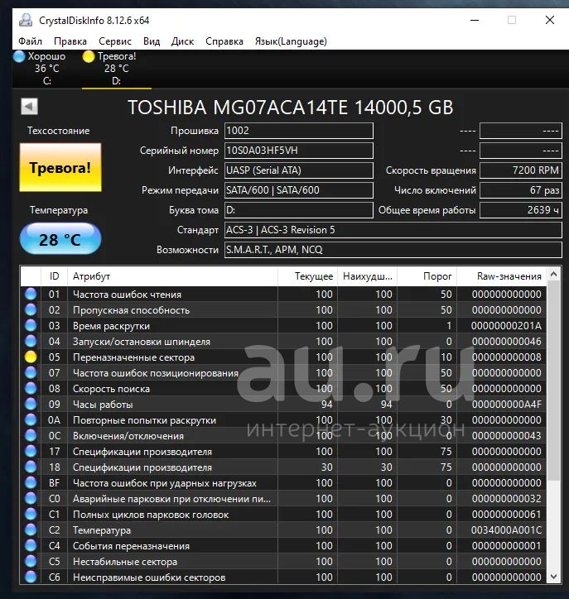Select the Частота ошибок чтения row
The image size is (569, 599).
[283, 295]
